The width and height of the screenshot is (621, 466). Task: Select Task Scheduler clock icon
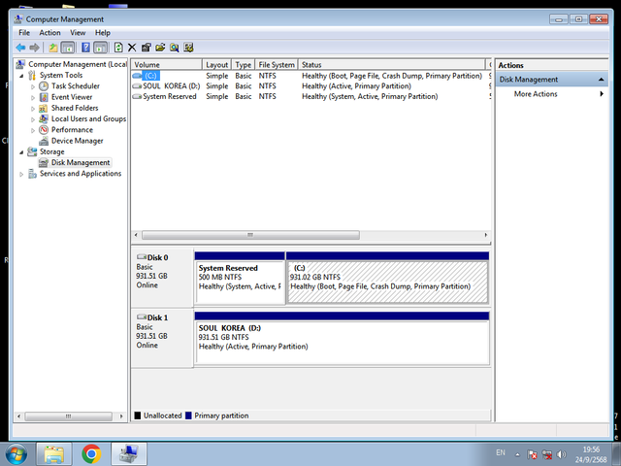[x=44, y=86]
